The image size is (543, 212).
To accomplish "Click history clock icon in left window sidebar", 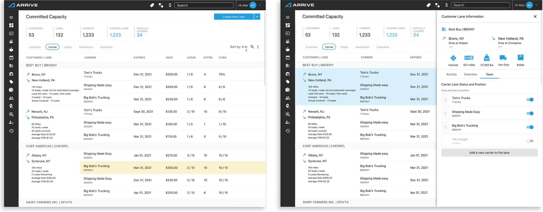I will (x=11, y=131).
